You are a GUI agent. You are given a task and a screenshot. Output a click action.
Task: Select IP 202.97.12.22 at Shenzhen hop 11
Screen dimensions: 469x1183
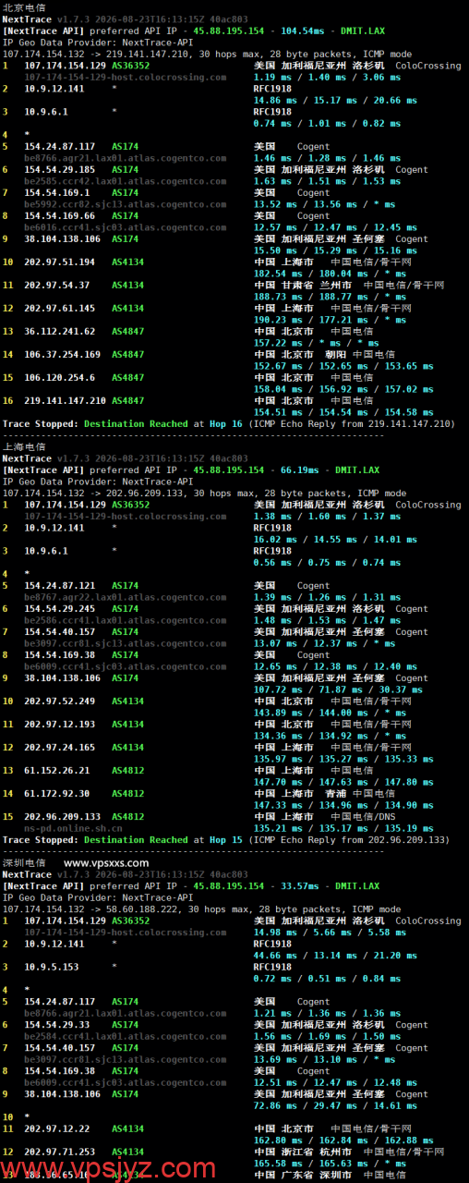(56, 1128)
